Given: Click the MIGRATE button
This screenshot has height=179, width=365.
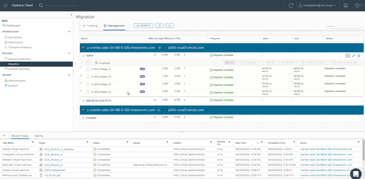Looking at the screenshot, I should [143, 26].
